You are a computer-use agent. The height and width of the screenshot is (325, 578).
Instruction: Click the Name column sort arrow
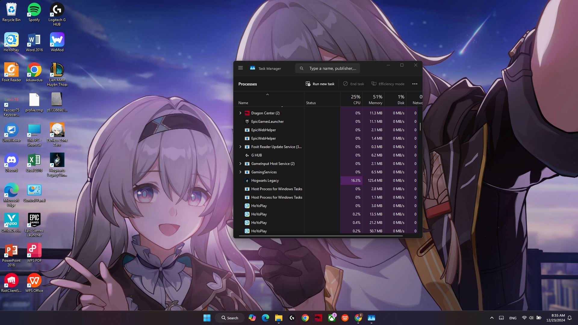click(267, 94)
